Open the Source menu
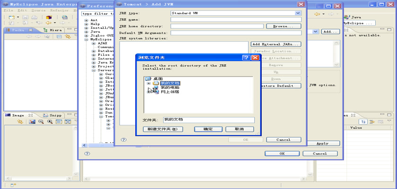This screenshot has width=397, height=189. (x=38, y=10)
